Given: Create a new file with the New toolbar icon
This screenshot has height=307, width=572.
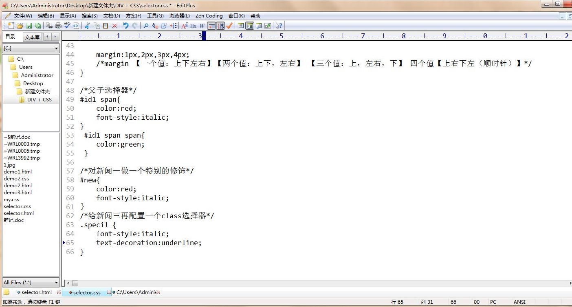Looking at the screenshot, I should (11, 26).
